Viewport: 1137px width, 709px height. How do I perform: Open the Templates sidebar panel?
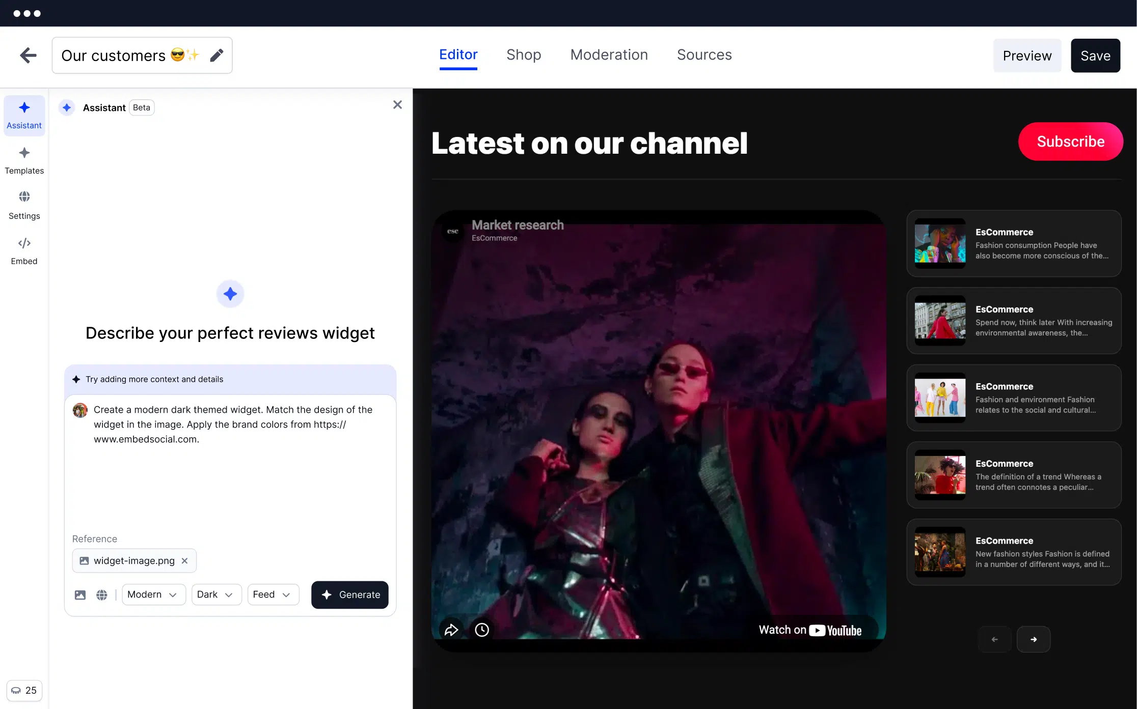[24, 160]
